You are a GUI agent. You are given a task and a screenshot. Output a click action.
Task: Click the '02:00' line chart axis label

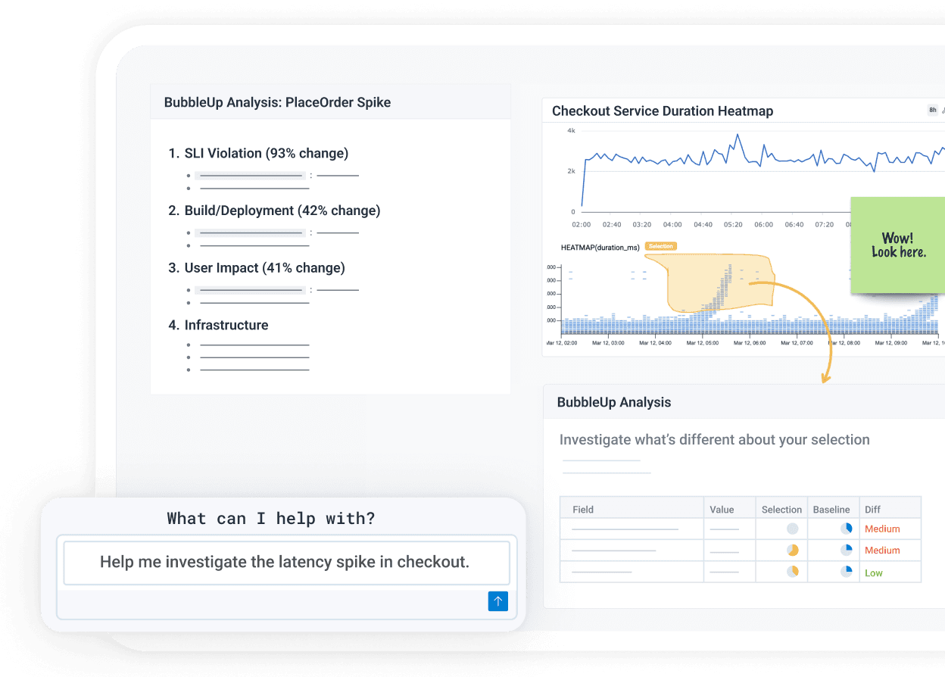tap(582, 225)
